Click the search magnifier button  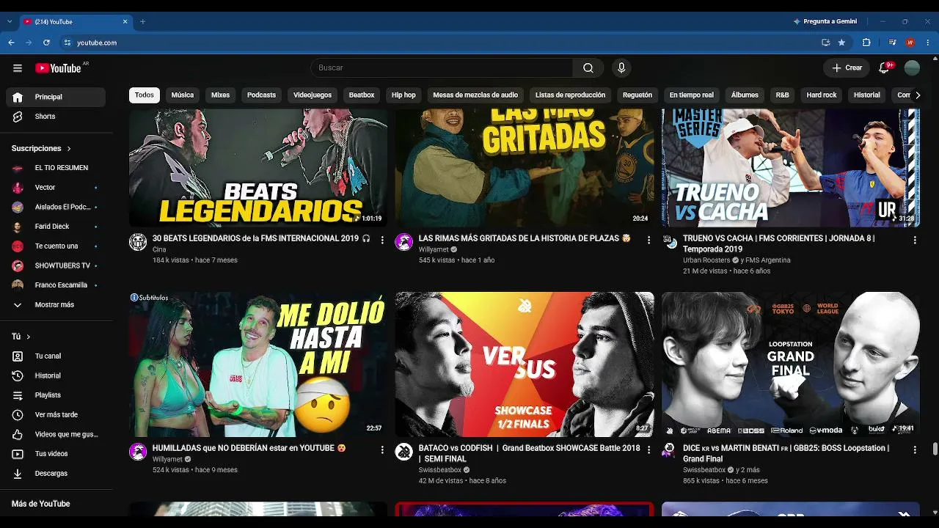pyautogui.click(x=588, y=68)
